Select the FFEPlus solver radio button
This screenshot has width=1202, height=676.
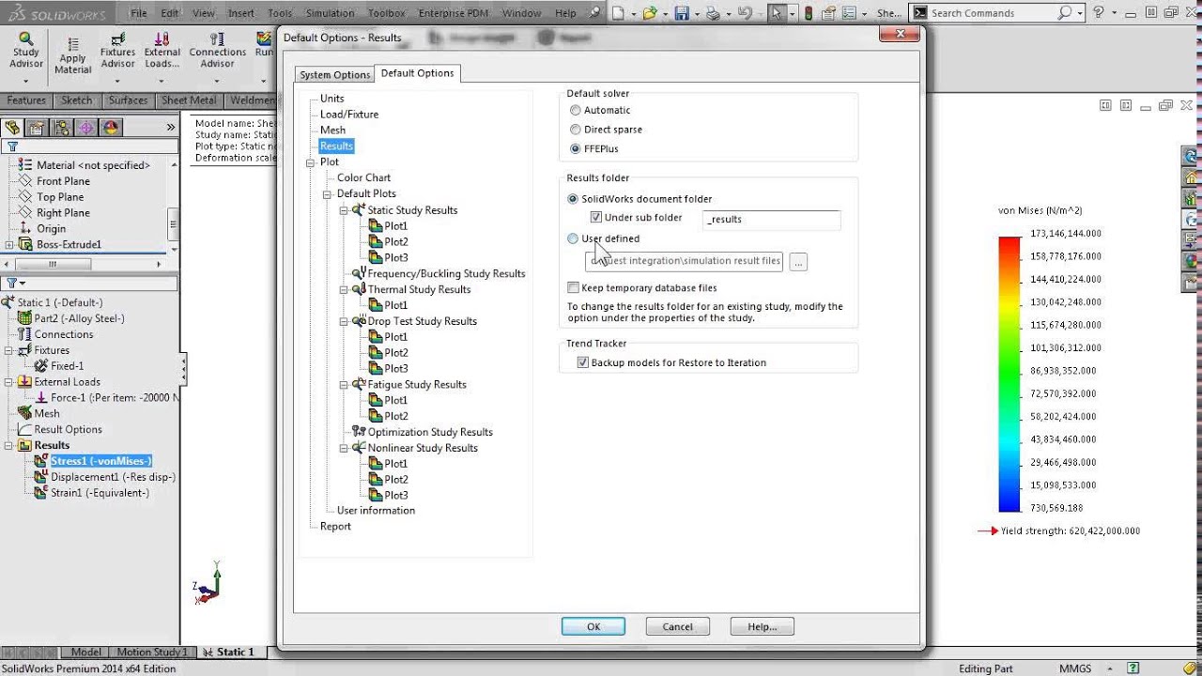[x=575, y=148]
